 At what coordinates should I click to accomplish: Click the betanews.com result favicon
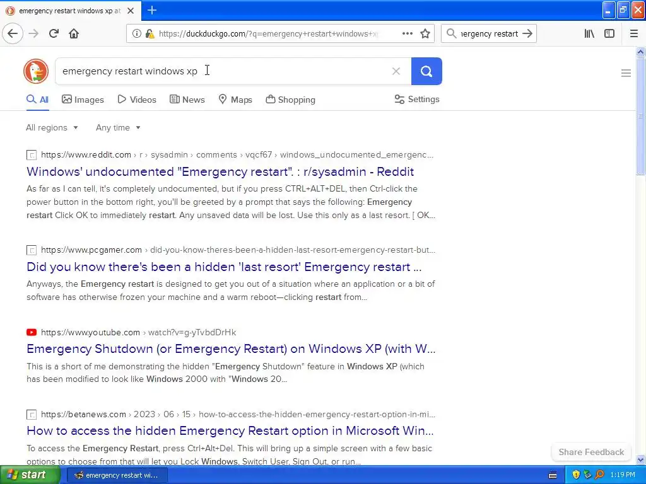(x=32, y=415)
